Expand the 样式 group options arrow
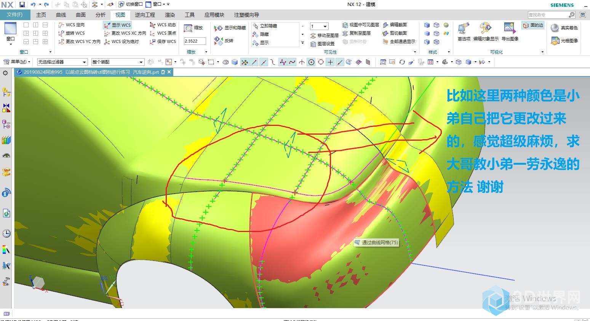The height and width of the screenshot is (321, 590). (x=449, y=52)
